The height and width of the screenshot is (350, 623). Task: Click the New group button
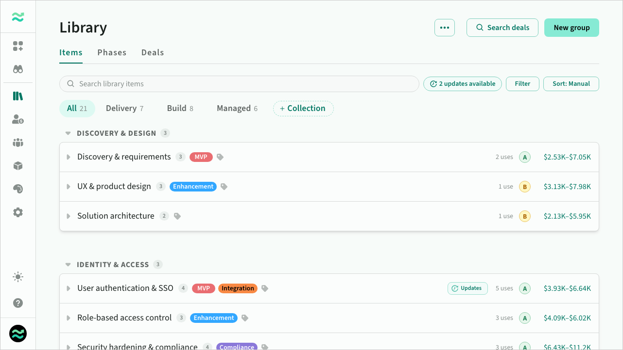click(571, 28)
